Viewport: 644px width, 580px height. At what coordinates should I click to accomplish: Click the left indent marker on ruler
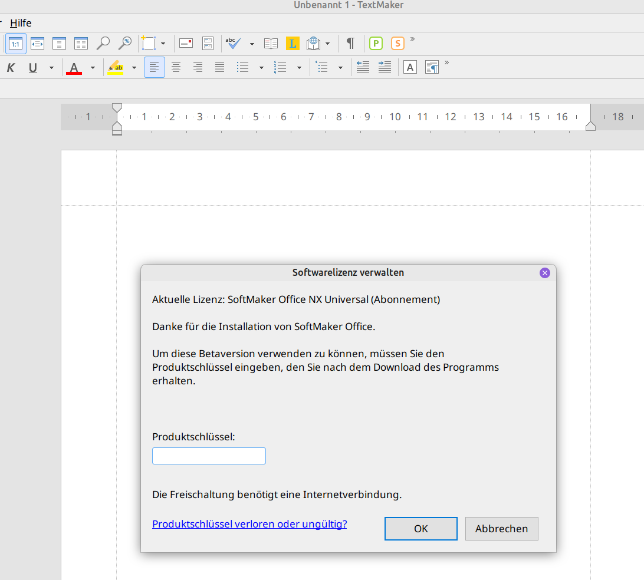(x=117, y=128)
